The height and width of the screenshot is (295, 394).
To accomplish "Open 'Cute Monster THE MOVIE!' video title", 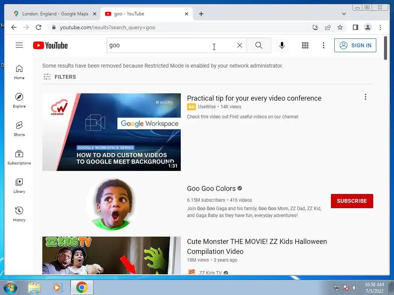I will [257, 246].
